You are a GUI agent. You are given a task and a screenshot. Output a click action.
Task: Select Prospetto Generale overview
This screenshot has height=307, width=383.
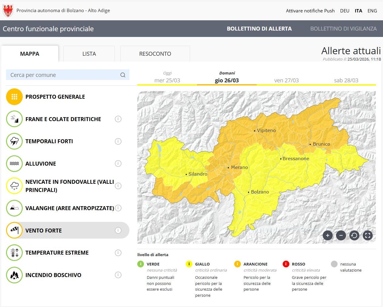pyautogui.click(x=55, y=97)
